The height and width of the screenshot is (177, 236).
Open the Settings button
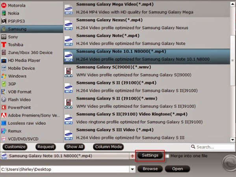pyautogui.click(x=150, y=155)
